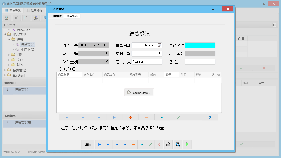Select the search icon in the main toolbar

click(7, 17)
